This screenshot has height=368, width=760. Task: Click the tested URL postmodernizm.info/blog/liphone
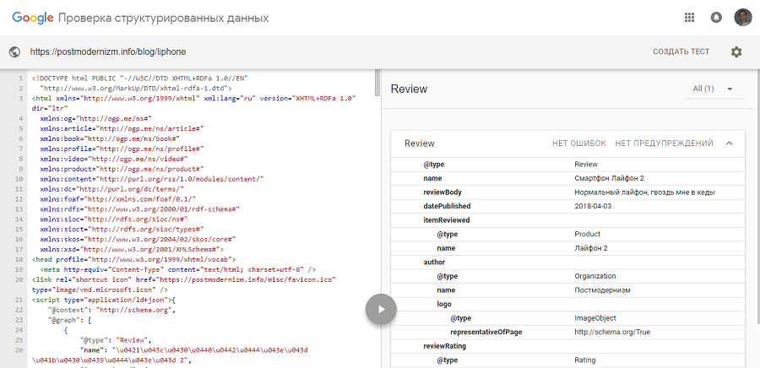click(108, 51)
